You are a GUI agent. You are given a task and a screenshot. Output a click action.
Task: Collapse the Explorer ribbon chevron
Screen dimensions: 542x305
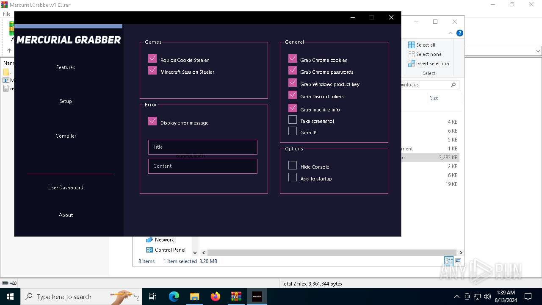451,33
